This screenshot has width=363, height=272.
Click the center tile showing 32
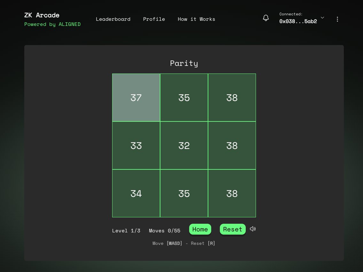184,146
